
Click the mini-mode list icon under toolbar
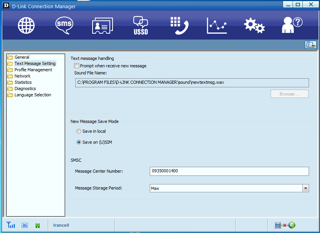pos(311,44)
